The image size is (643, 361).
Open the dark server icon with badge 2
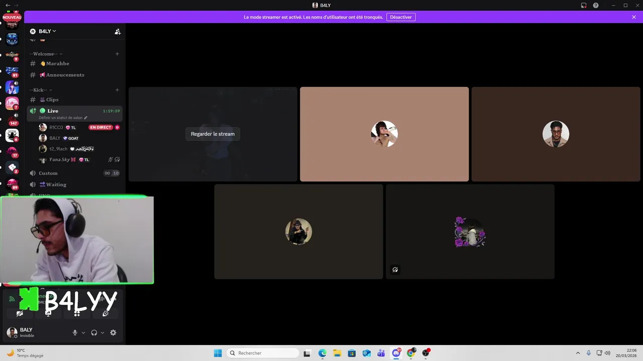[12, 167]
